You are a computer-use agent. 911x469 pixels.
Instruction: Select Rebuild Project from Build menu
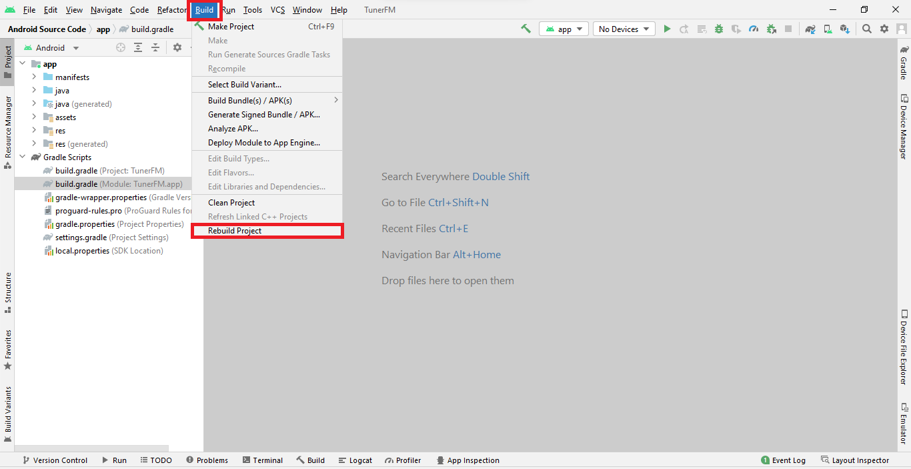click(x=235, y=231)
